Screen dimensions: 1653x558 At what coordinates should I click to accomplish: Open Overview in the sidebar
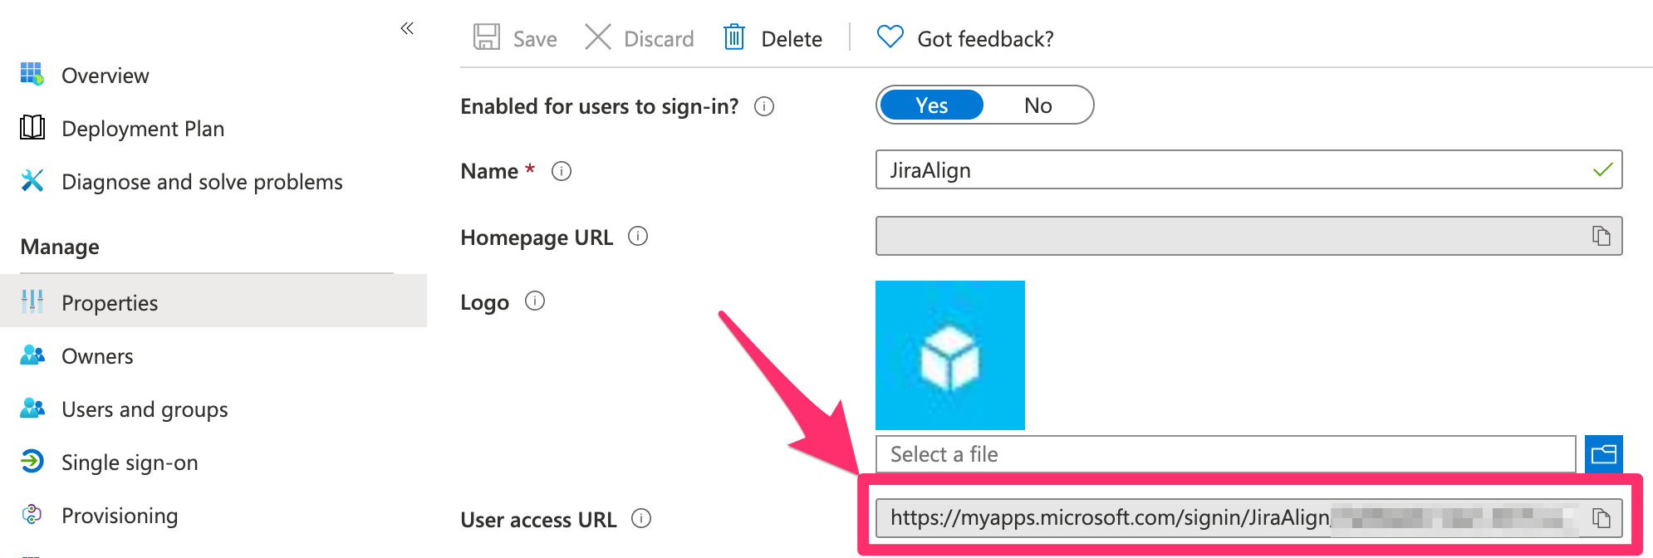click(105, 76)
